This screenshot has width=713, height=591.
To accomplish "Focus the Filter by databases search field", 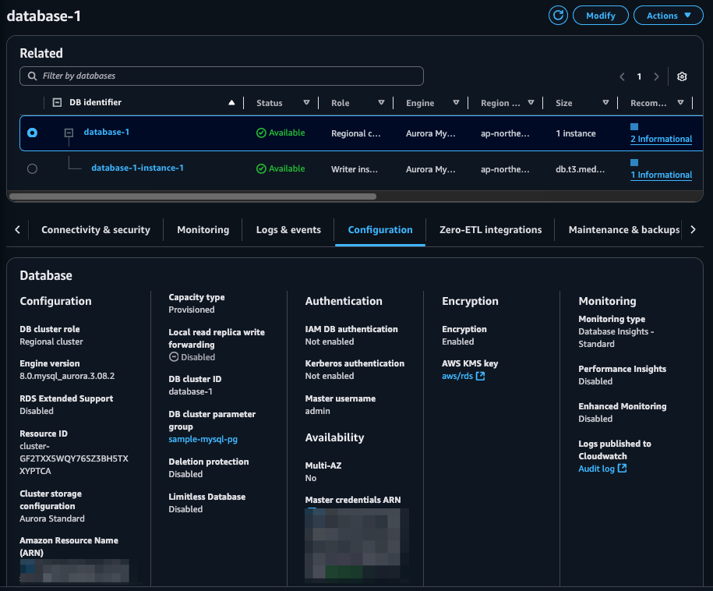I will point(221,76).
